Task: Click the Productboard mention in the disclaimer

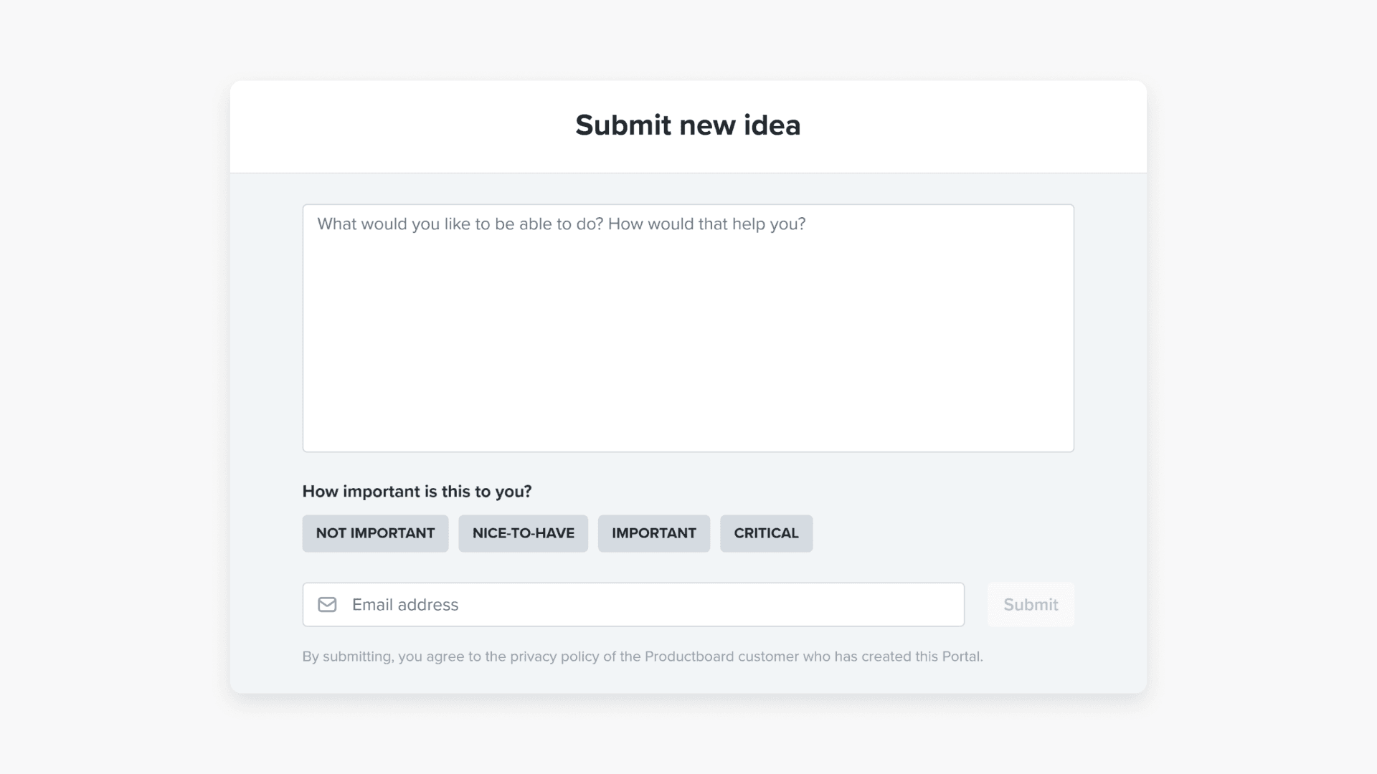Action: (690, 656)
